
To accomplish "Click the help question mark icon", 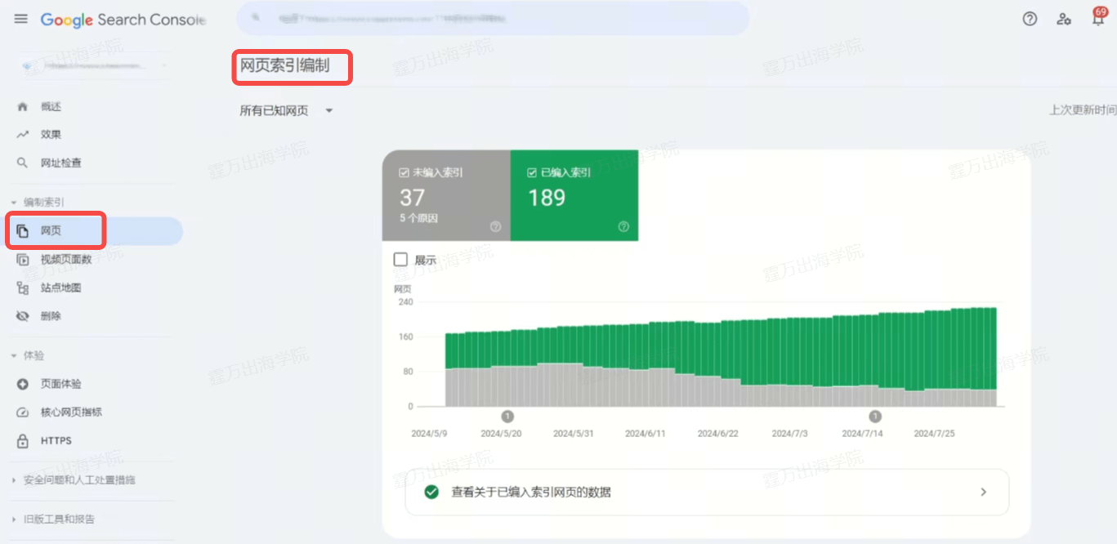I will tap(1030, 19).
